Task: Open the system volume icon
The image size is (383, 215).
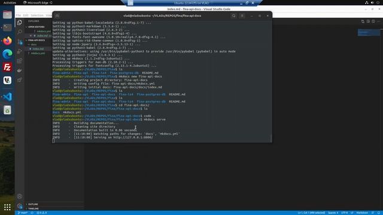Action: click(372, 2)
